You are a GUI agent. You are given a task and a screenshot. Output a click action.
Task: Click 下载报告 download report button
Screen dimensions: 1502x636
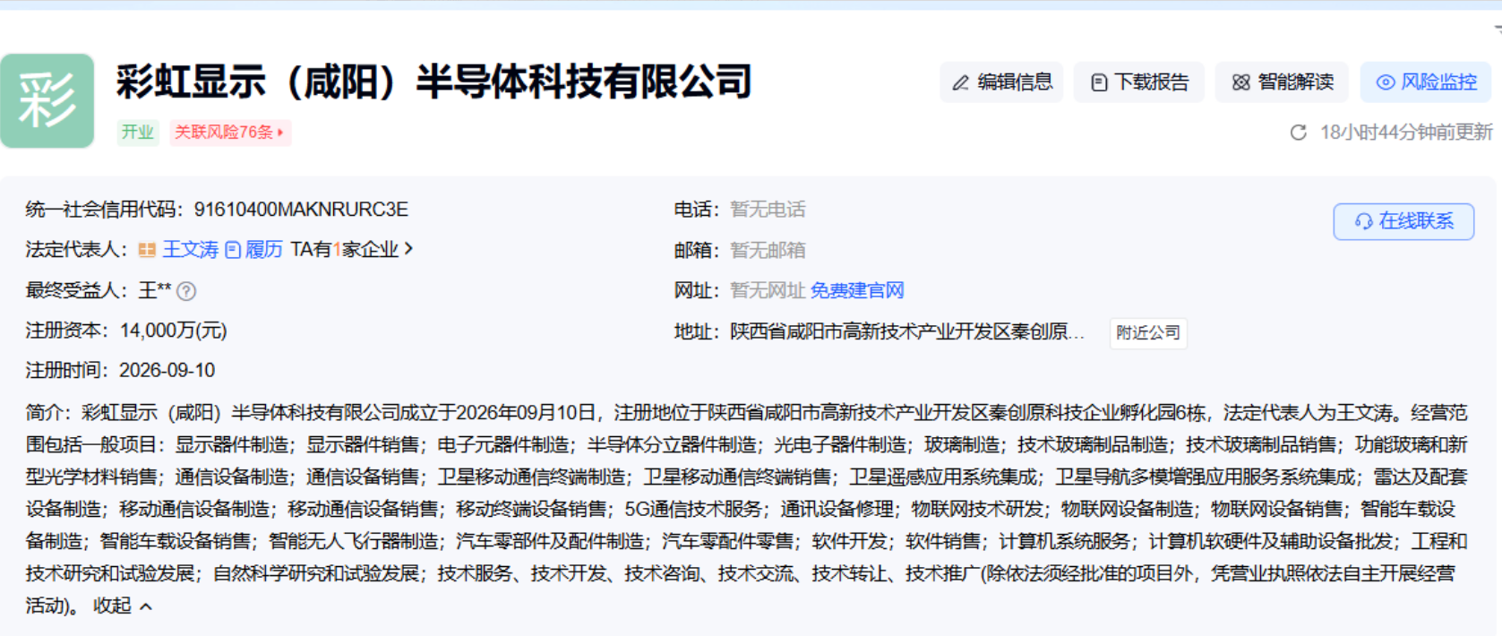click(x=1139, y=82)
